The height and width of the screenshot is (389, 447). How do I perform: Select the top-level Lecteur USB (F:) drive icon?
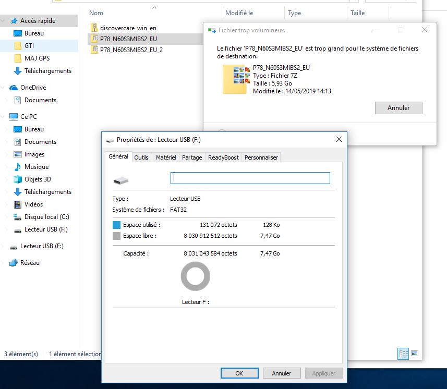click(14, 247)
